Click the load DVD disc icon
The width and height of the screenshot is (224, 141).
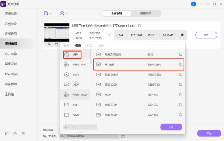tap(62, 13)
